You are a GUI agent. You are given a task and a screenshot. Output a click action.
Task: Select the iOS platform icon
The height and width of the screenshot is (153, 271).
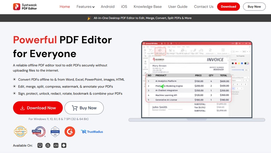tap(56, 146)
